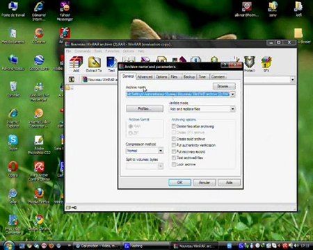Open Google Chrome desktop icon
Screen dimensions: 313x250
click(39, 223)
